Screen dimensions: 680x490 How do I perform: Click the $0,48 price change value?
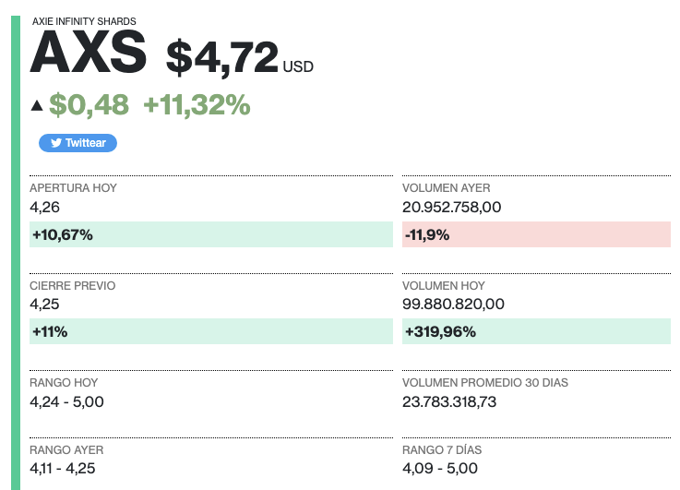click(89, 105)
